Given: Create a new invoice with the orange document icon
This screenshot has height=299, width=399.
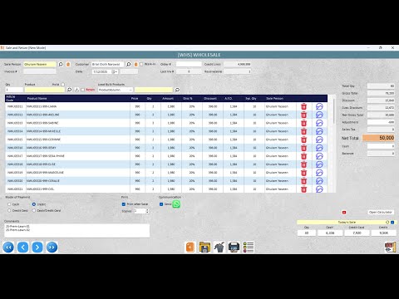Looking at the screenshot, I should tap(190, 248).
